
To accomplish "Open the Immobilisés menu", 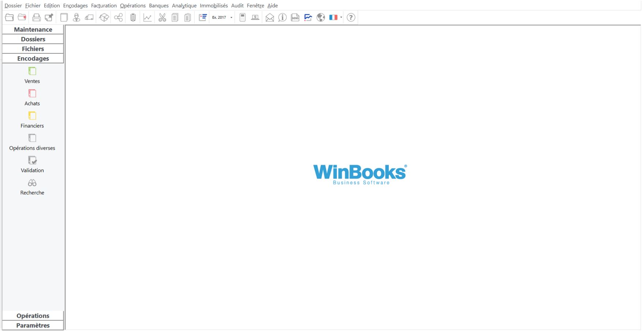I will (214, 5).
